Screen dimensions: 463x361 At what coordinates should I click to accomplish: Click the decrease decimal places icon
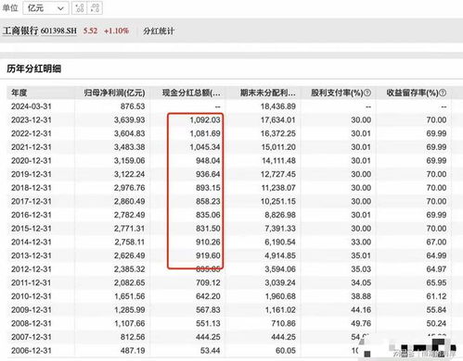[95, 8]
